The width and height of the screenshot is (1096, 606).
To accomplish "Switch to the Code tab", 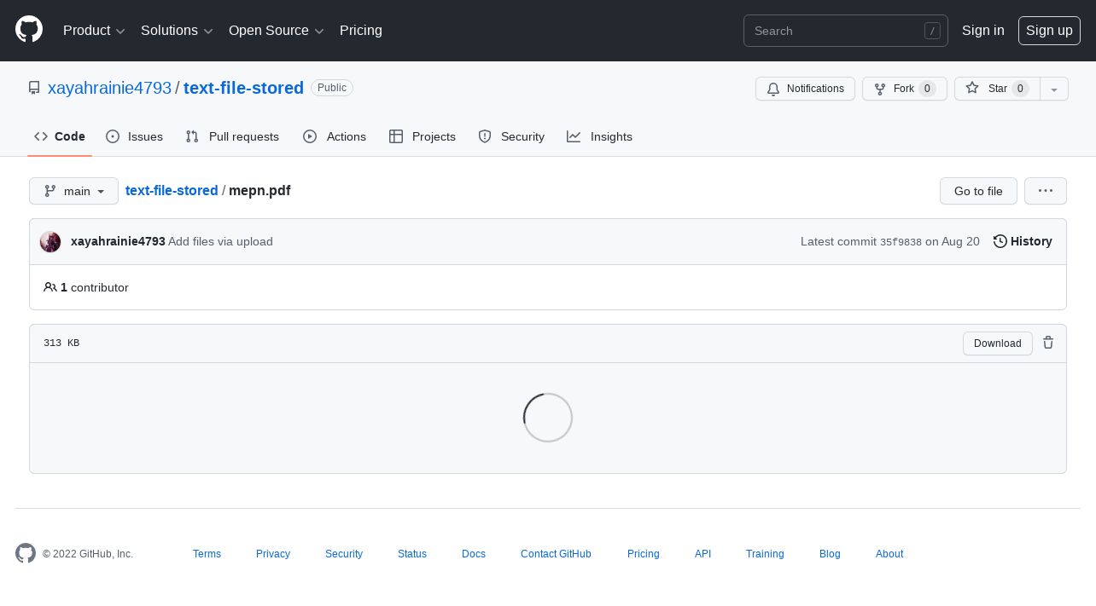I will 59,136.
